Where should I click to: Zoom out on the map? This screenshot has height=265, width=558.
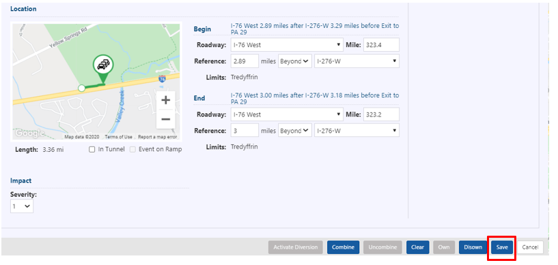point(165,119)
